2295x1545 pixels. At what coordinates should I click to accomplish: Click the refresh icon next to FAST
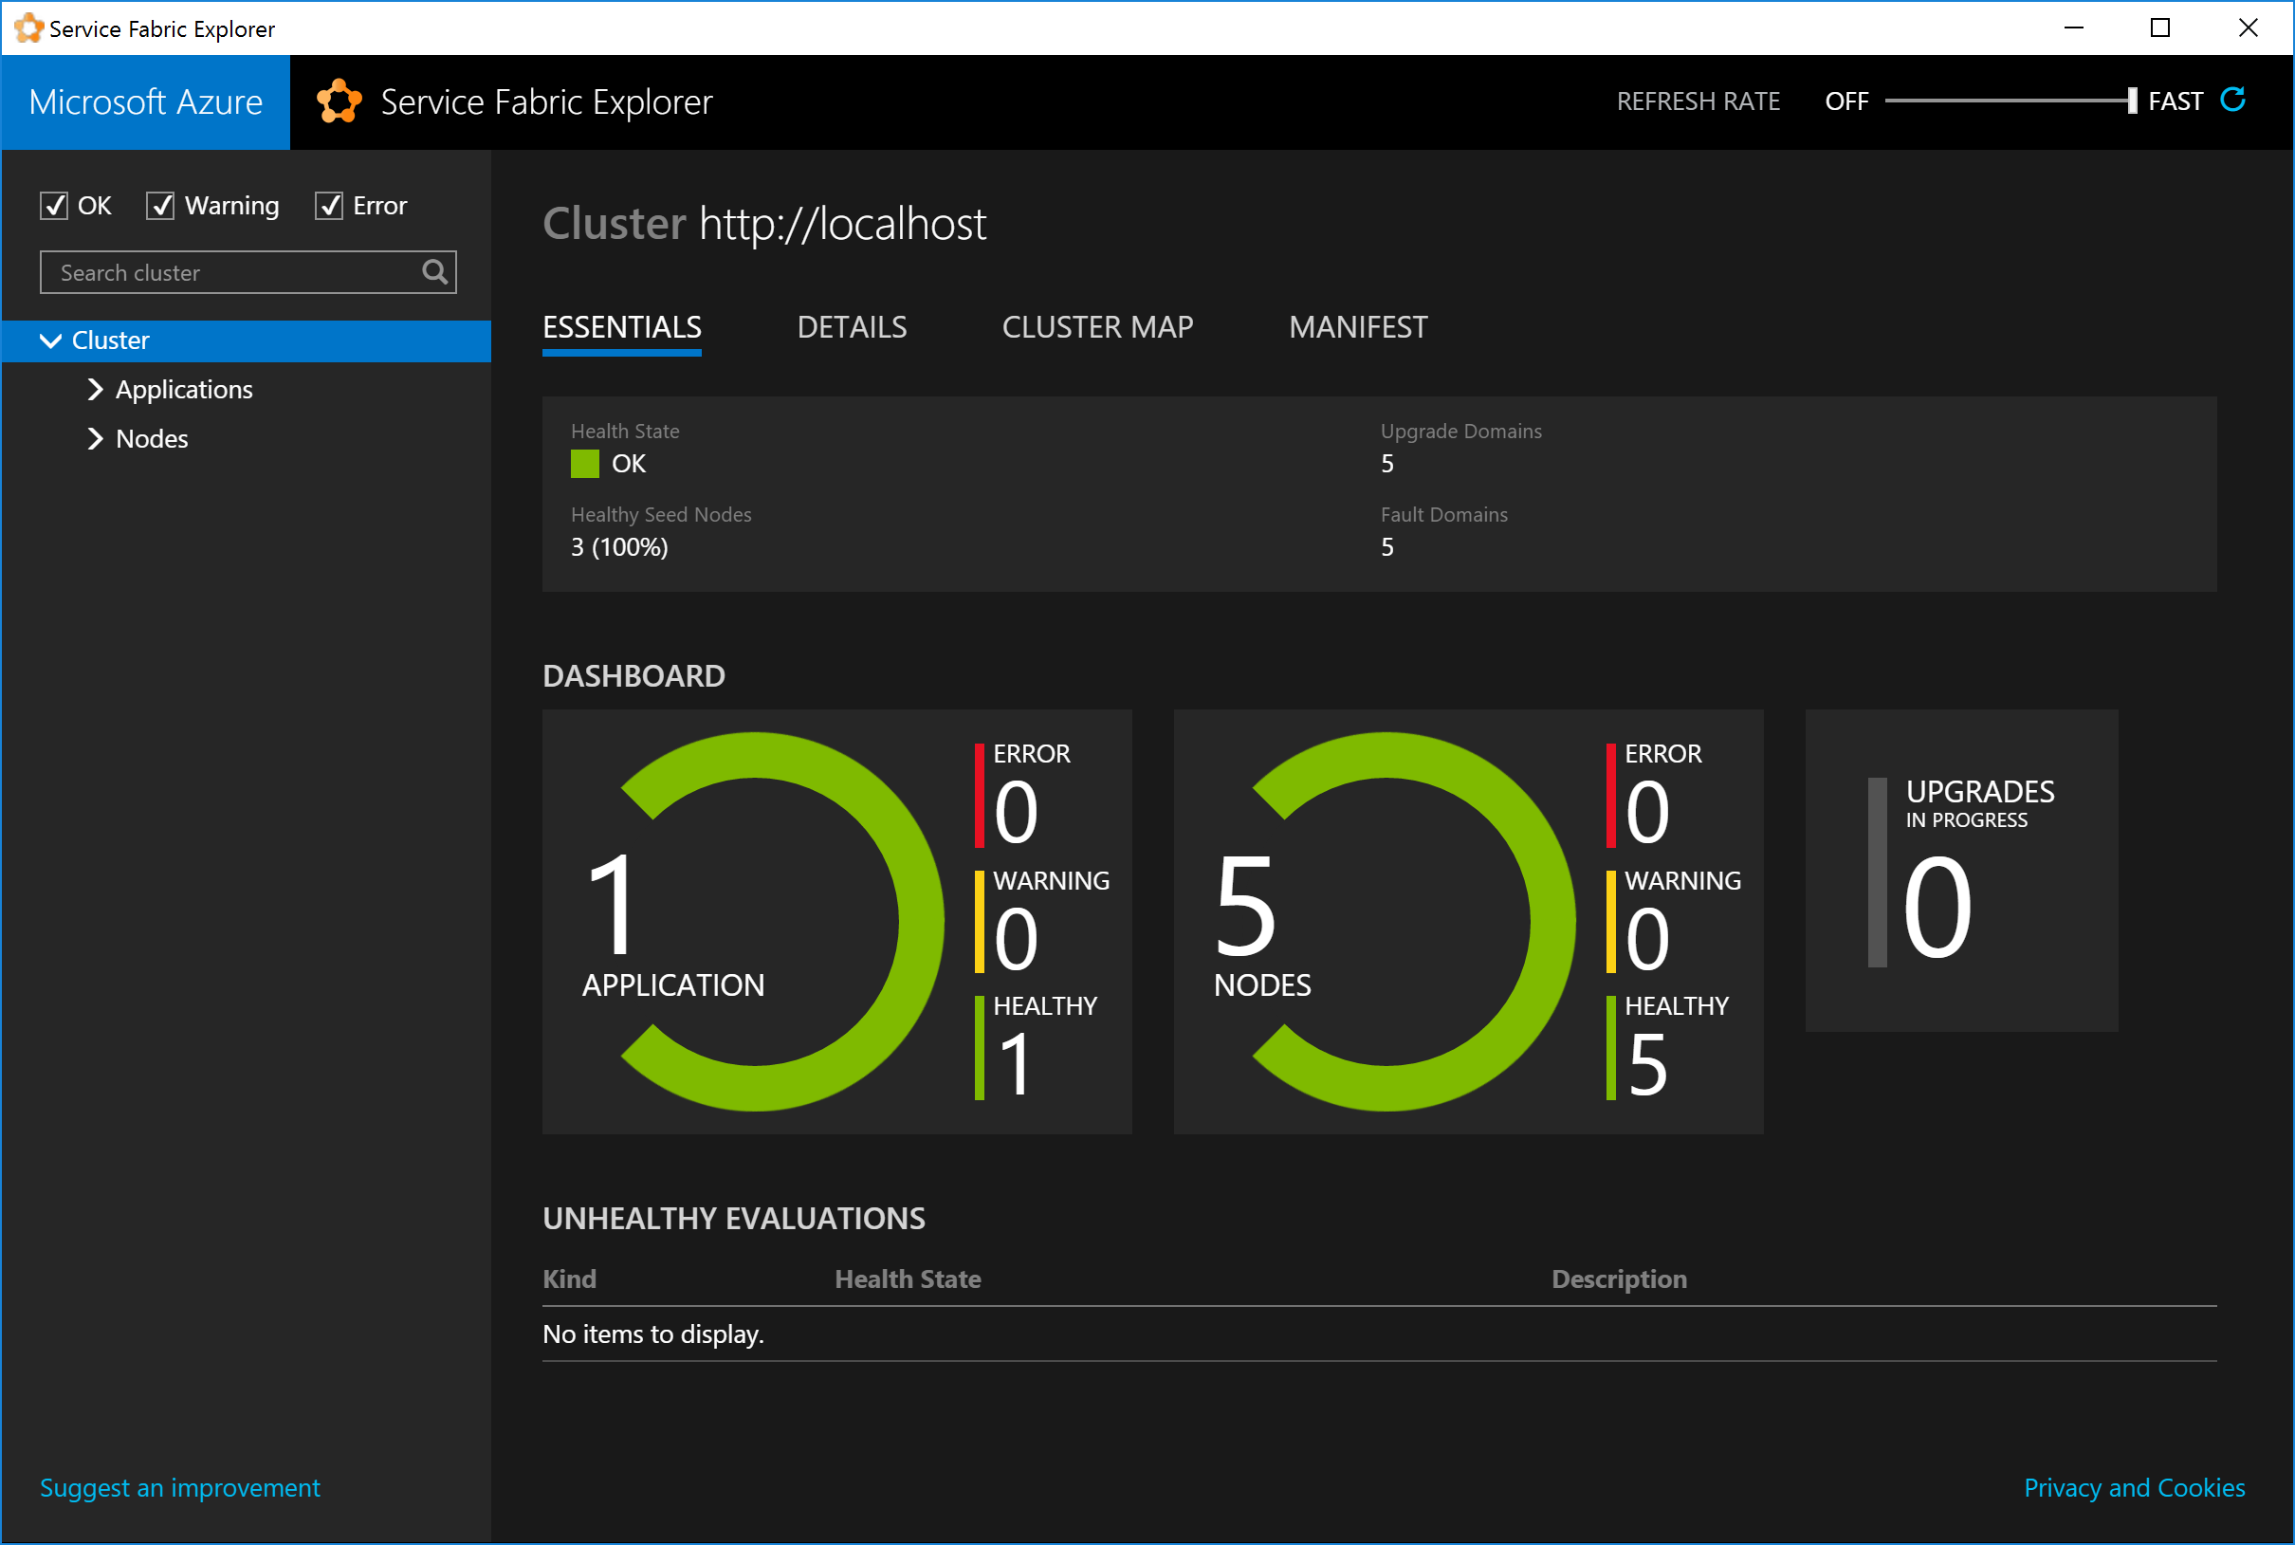(2233, 101)
